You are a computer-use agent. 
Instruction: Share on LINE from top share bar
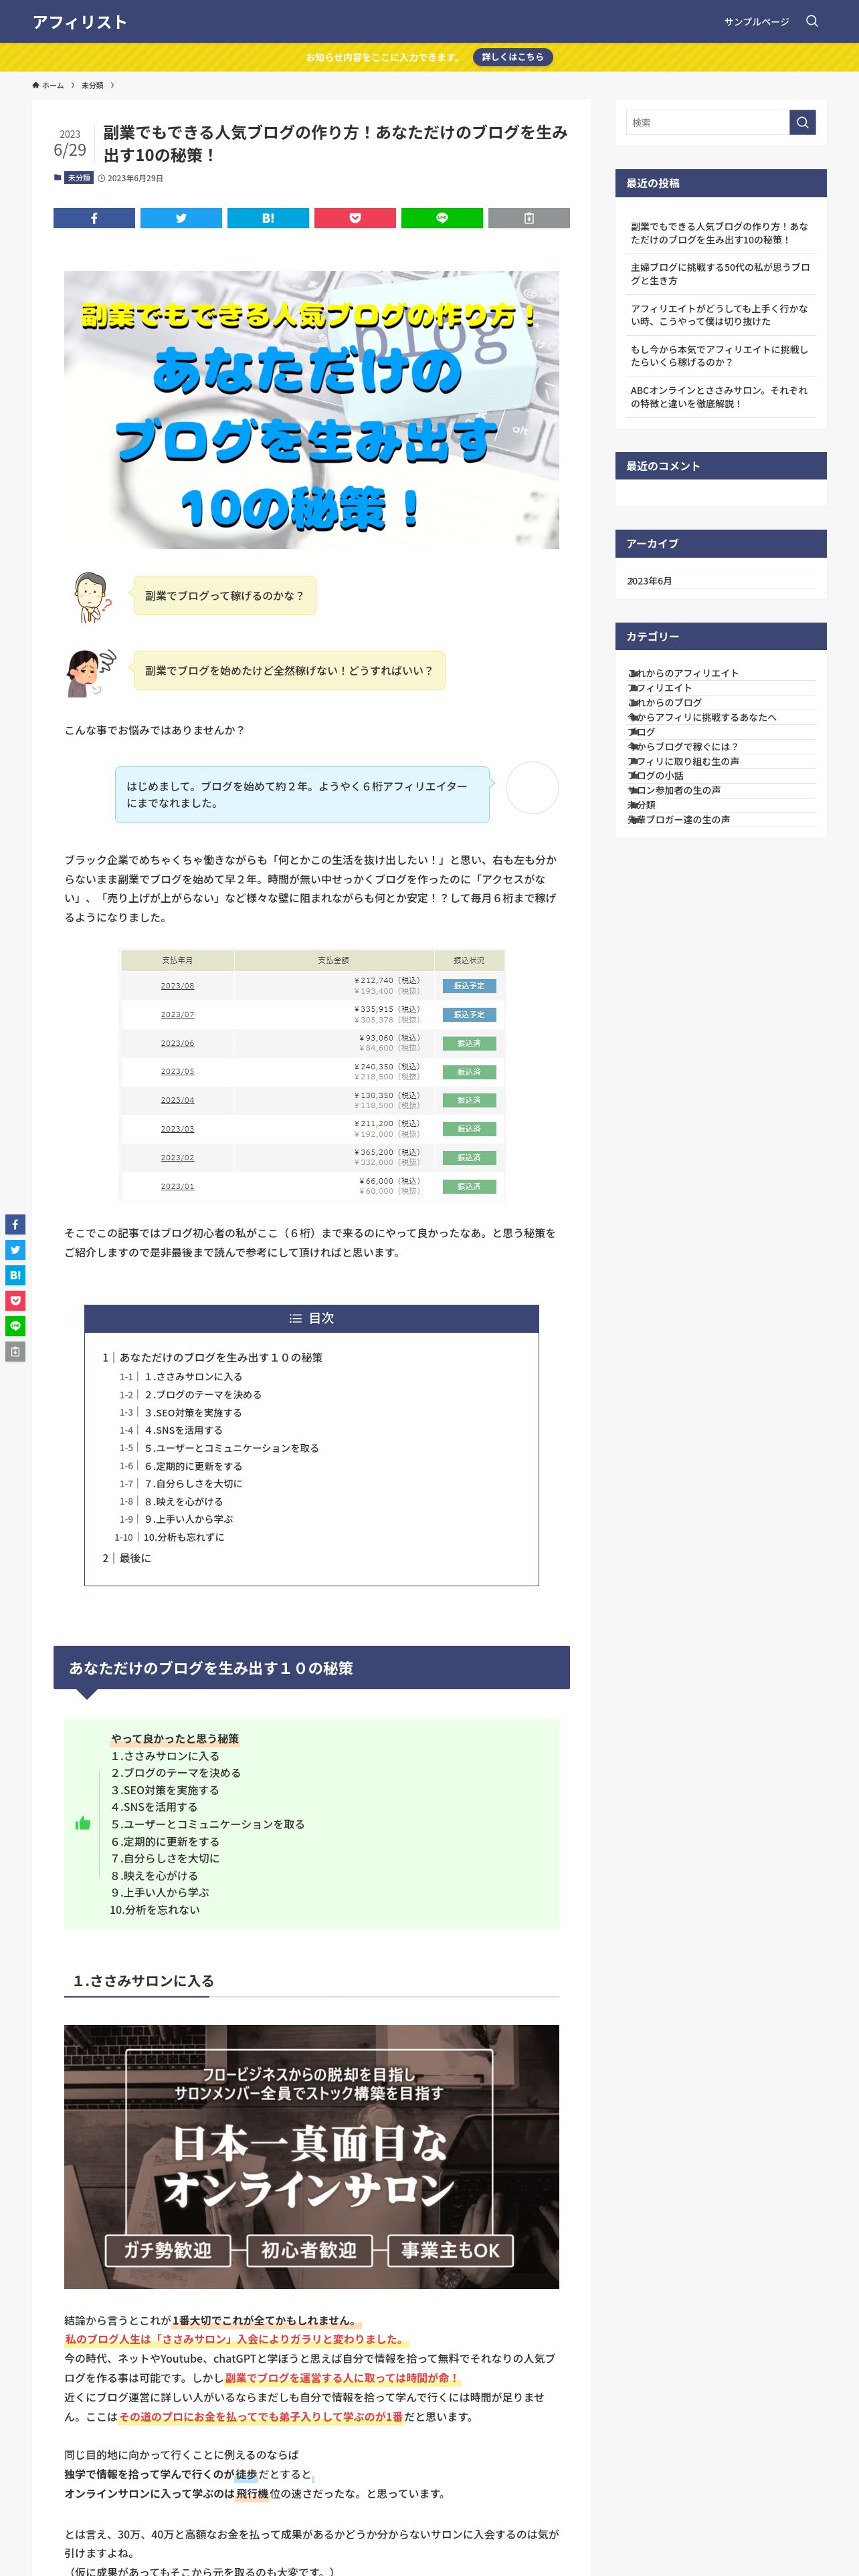click(x=442, y=218)
